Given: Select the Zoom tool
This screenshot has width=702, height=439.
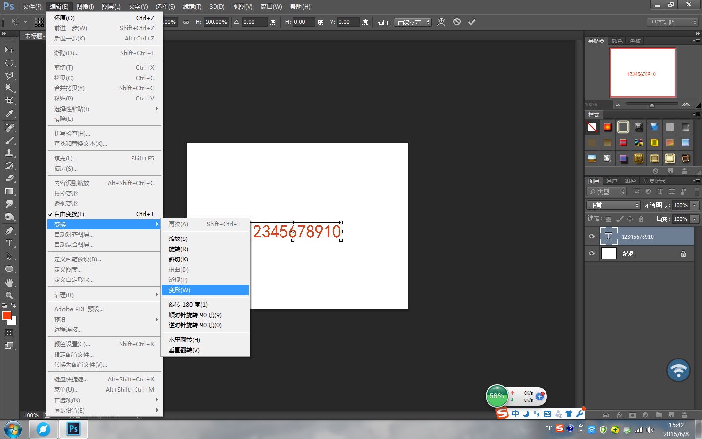Looking at the screenshot, I should pyautogui.click(x=9, y=296).
